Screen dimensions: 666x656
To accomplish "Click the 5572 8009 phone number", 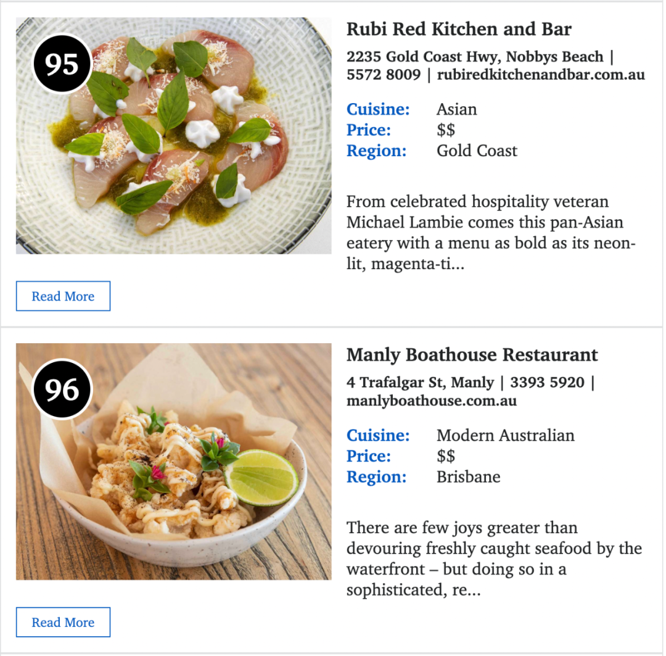I will point(384,75).
